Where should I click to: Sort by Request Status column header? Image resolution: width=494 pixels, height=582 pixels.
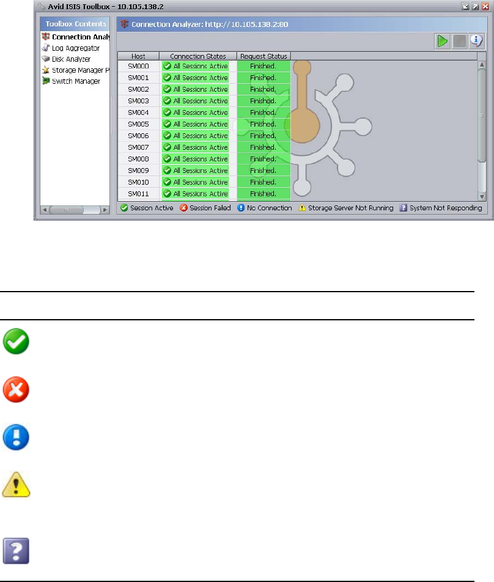click(264, 56)
